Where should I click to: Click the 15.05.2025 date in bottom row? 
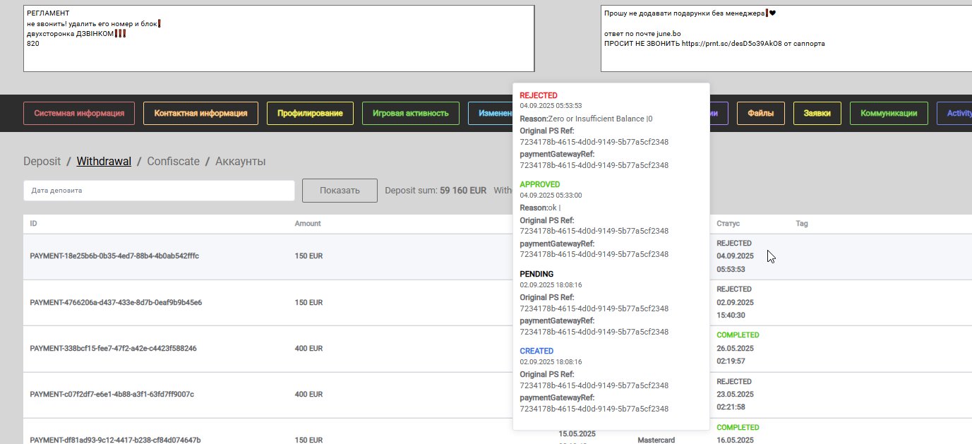pos(577,433)
